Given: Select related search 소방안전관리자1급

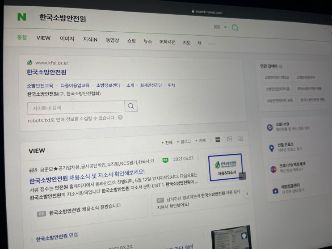Looking at the screenshot, I should coord(277,89).
